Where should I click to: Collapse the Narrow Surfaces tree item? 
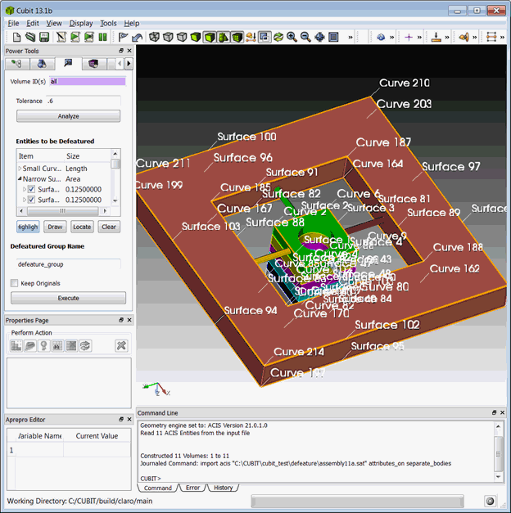(x=20, y=178)
